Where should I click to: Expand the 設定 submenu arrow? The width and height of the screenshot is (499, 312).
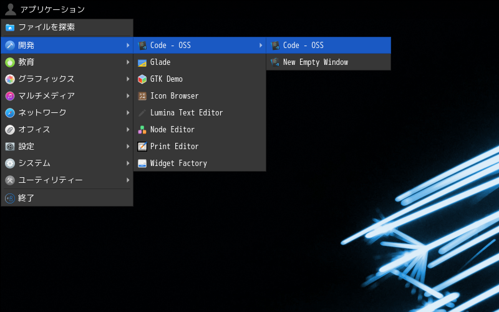pos(128,147)
